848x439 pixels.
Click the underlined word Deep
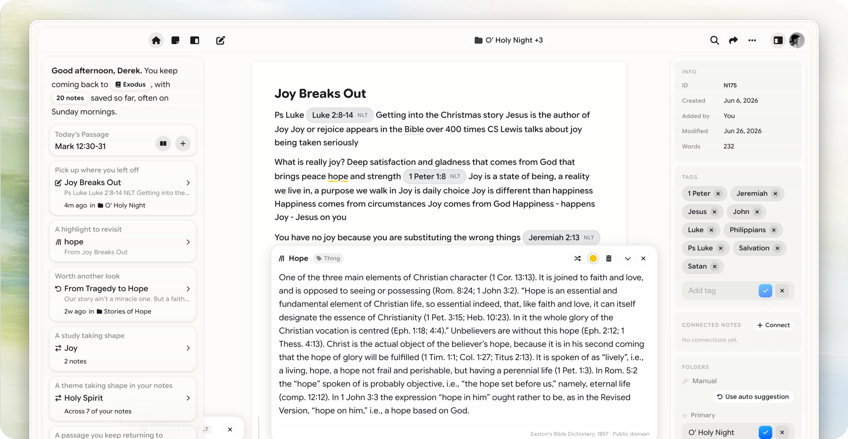357,162
